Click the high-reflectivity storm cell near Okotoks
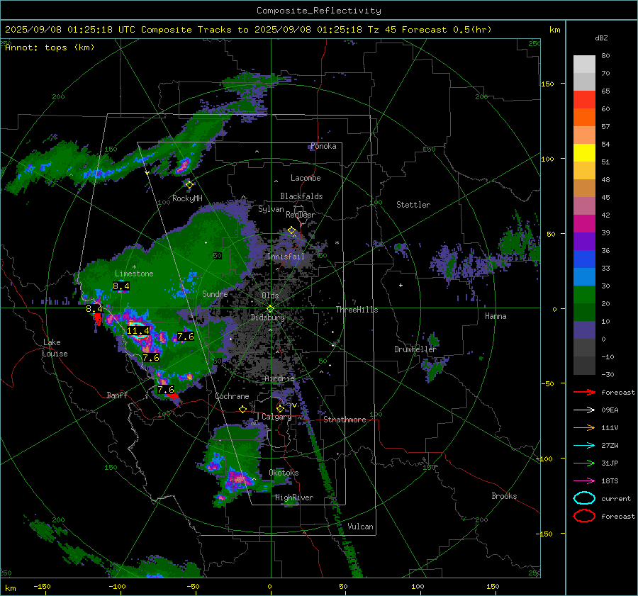The height and width of the screenshot is (596, 638). pos(238,479)
